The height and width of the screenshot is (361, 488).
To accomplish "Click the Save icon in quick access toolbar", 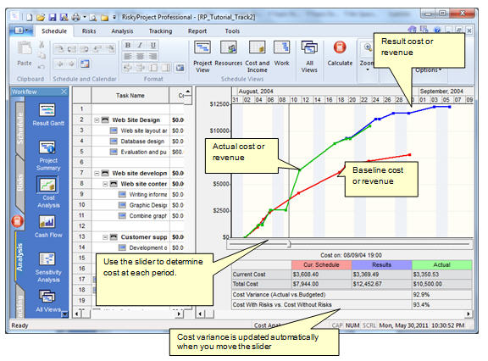I will point(53,17).
